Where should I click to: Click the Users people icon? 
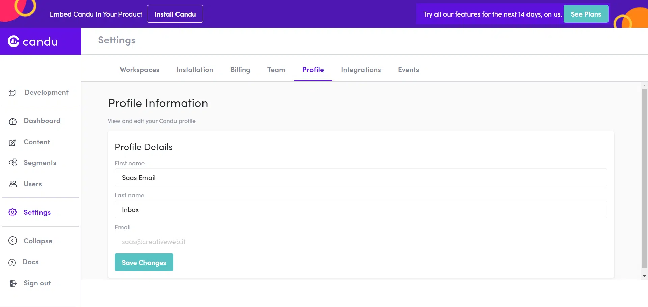click(13, 184)
